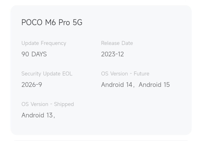202x141 pixels.
Task: Click the OS Version - Shipped label
Action: [x=48, y=104]
